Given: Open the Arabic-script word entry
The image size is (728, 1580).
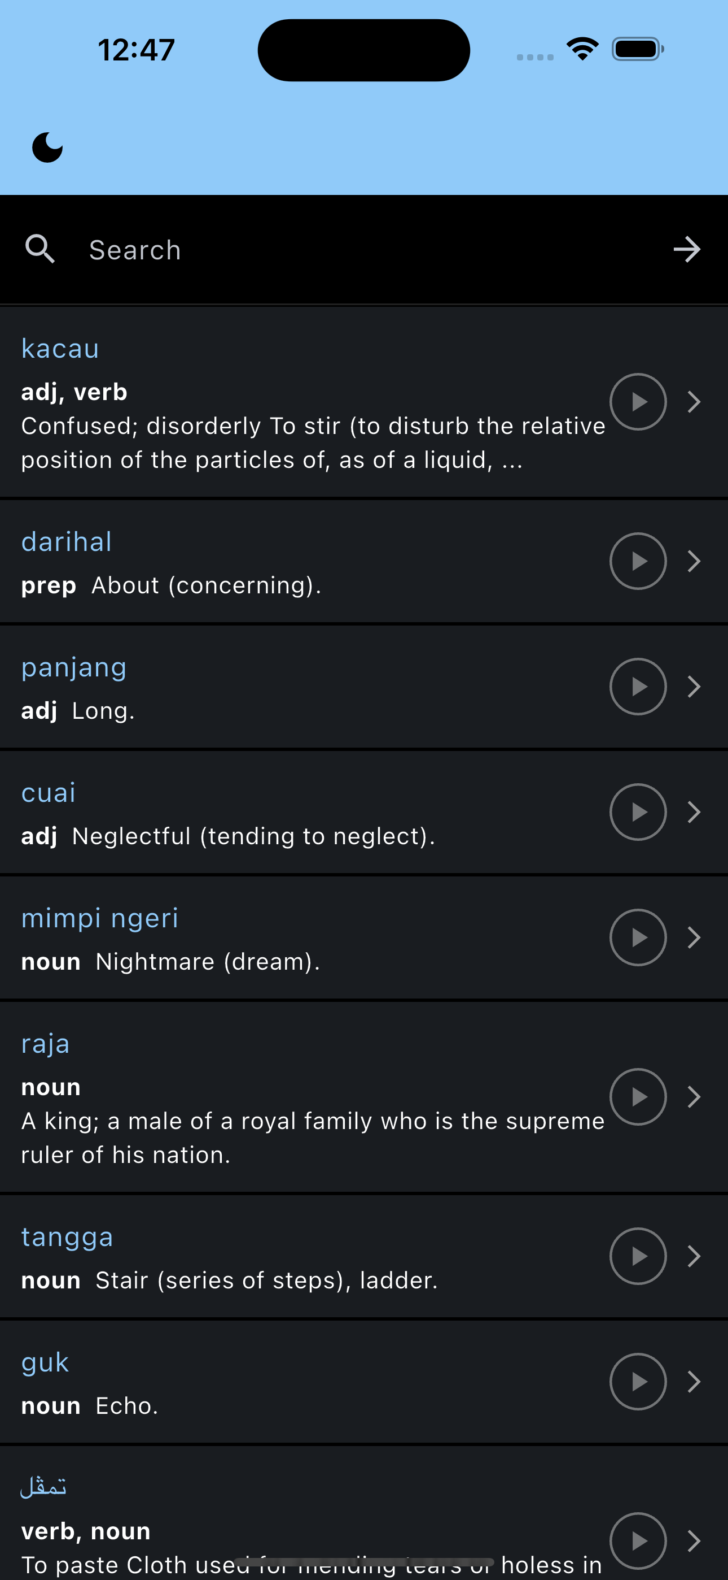Looking at the screenshot, I should click(364, 1514).
